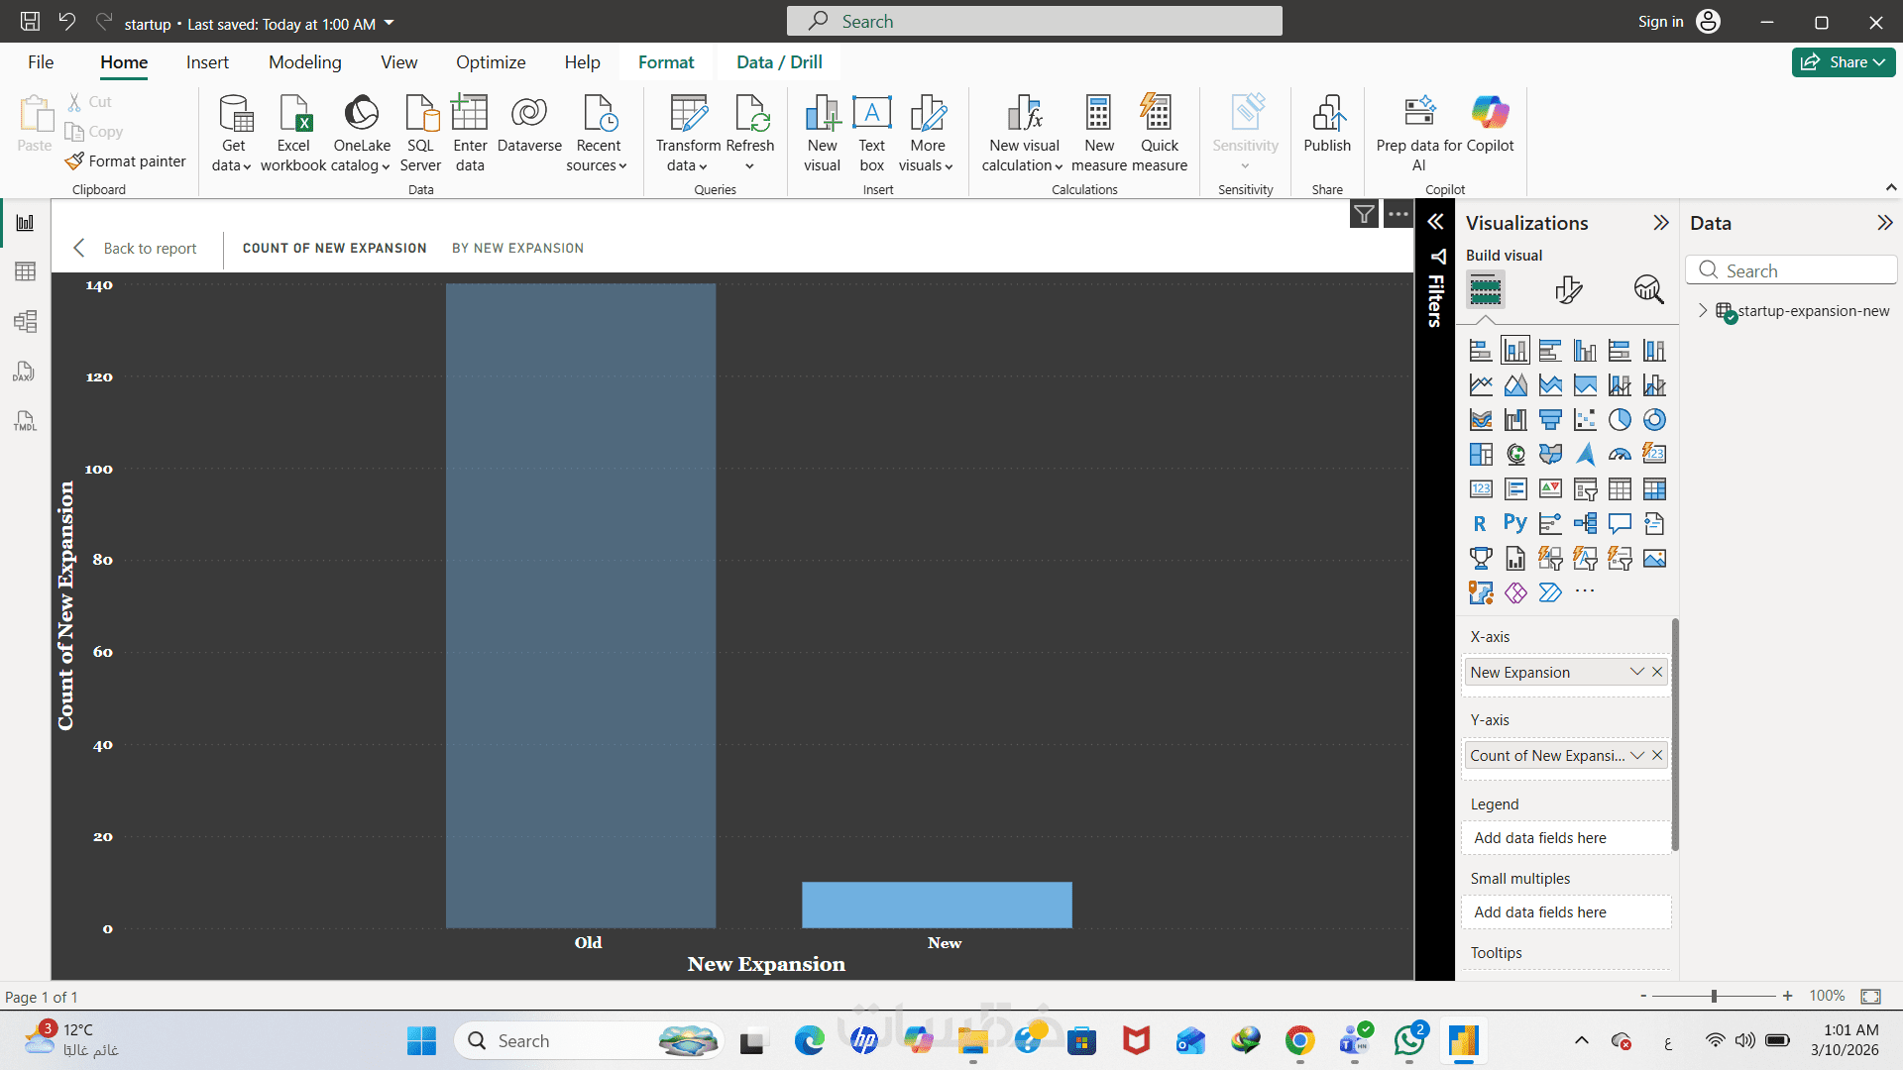This screenshot has height=1070, width=1903.
Task: Open the Table view sidebar icon
Action: (26, 271)
